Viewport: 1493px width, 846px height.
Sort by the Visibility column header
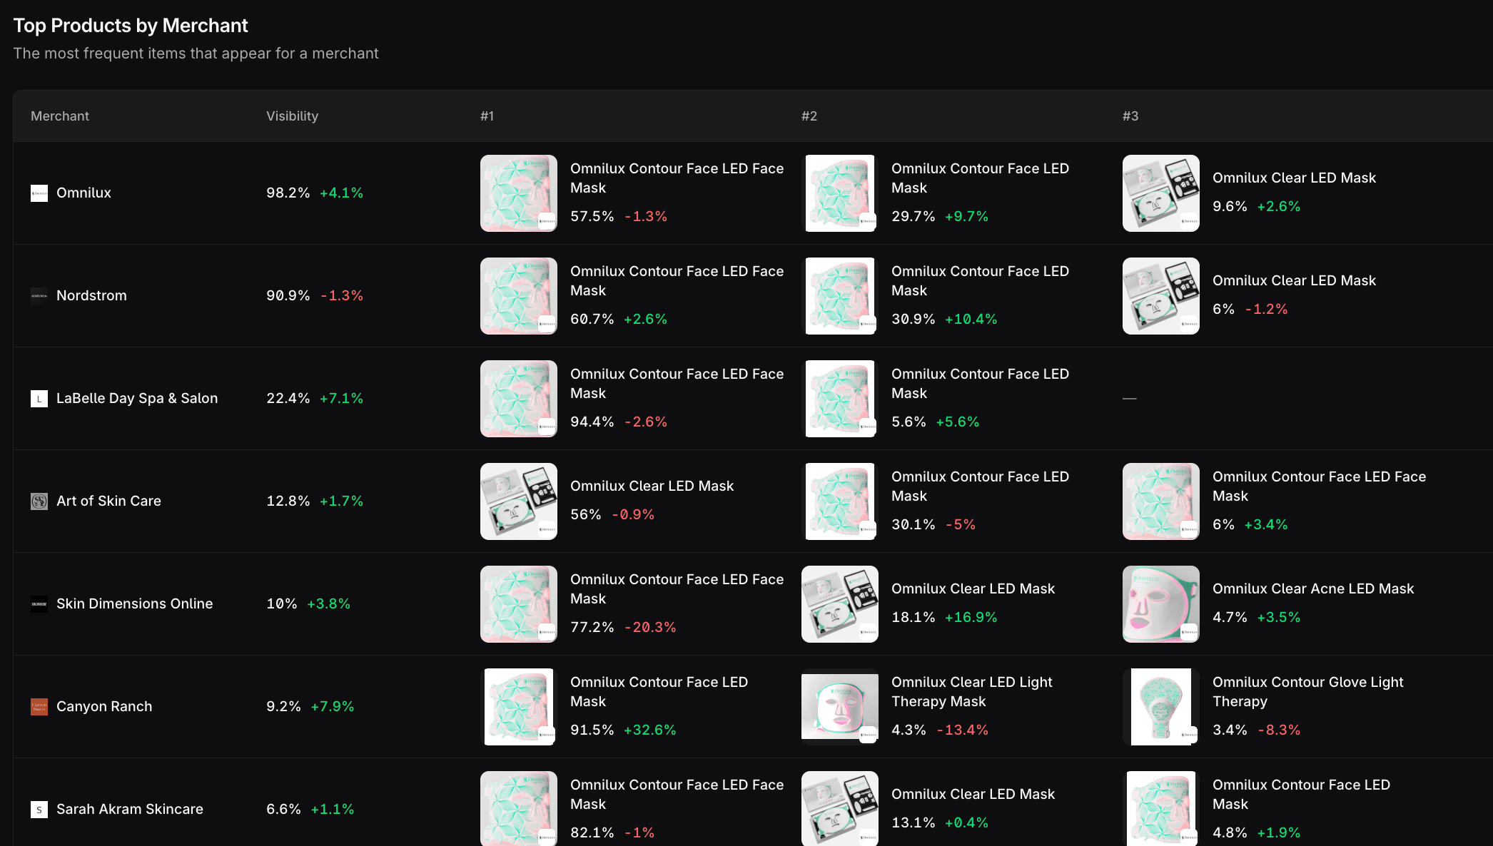click(x=292, y=116)
